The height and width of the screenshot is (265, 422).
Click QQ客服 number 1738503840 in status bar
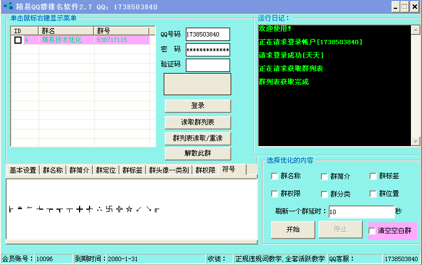point(402,259)
